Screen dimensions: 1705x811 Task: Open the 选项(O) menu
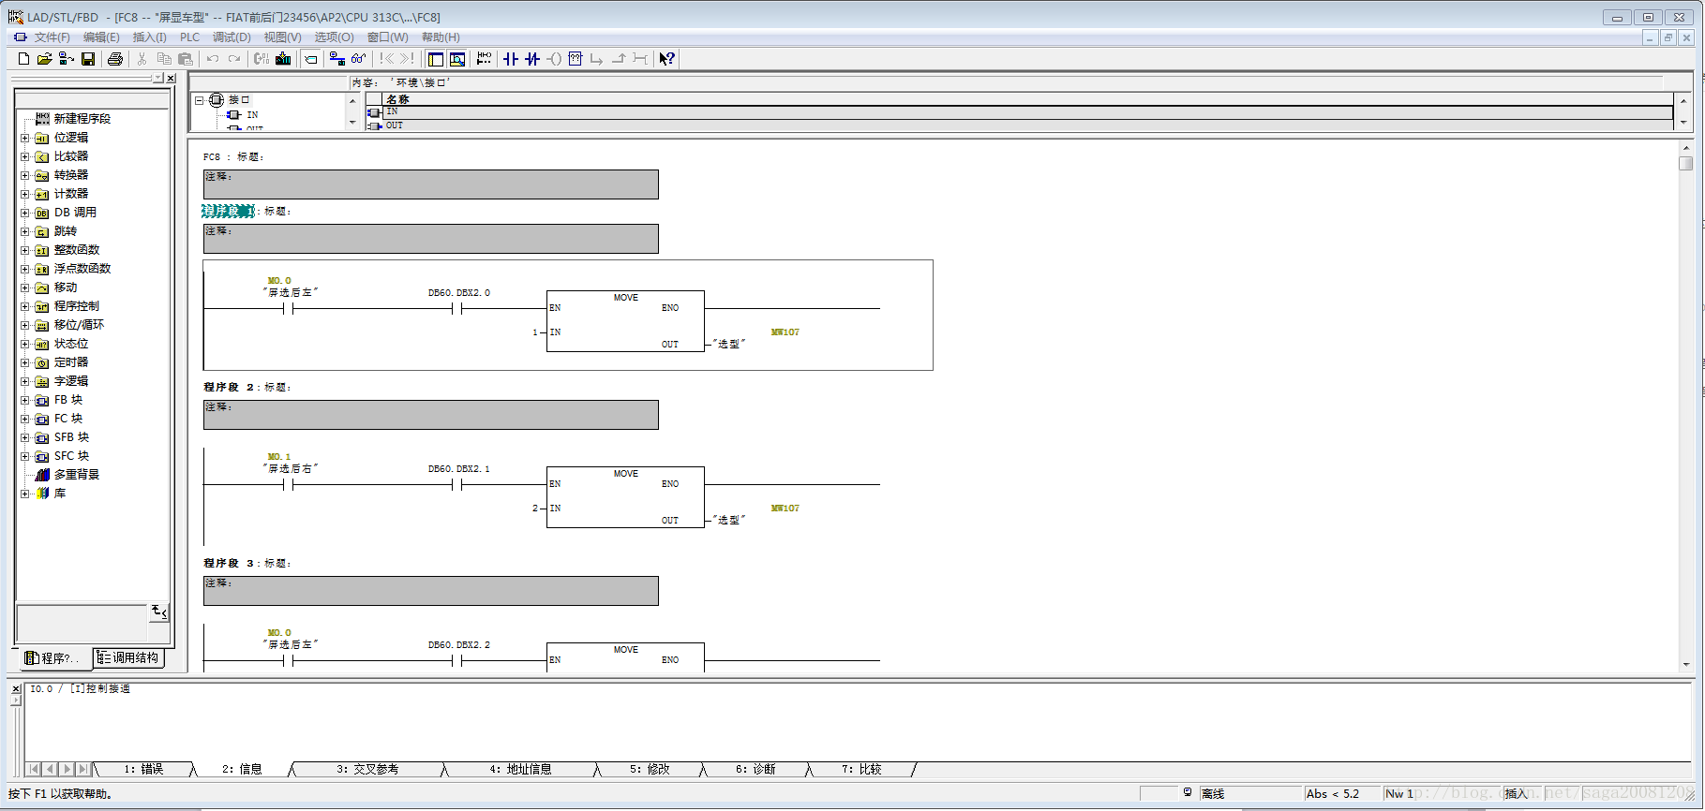pyautogui.click(x=334, y=37)
